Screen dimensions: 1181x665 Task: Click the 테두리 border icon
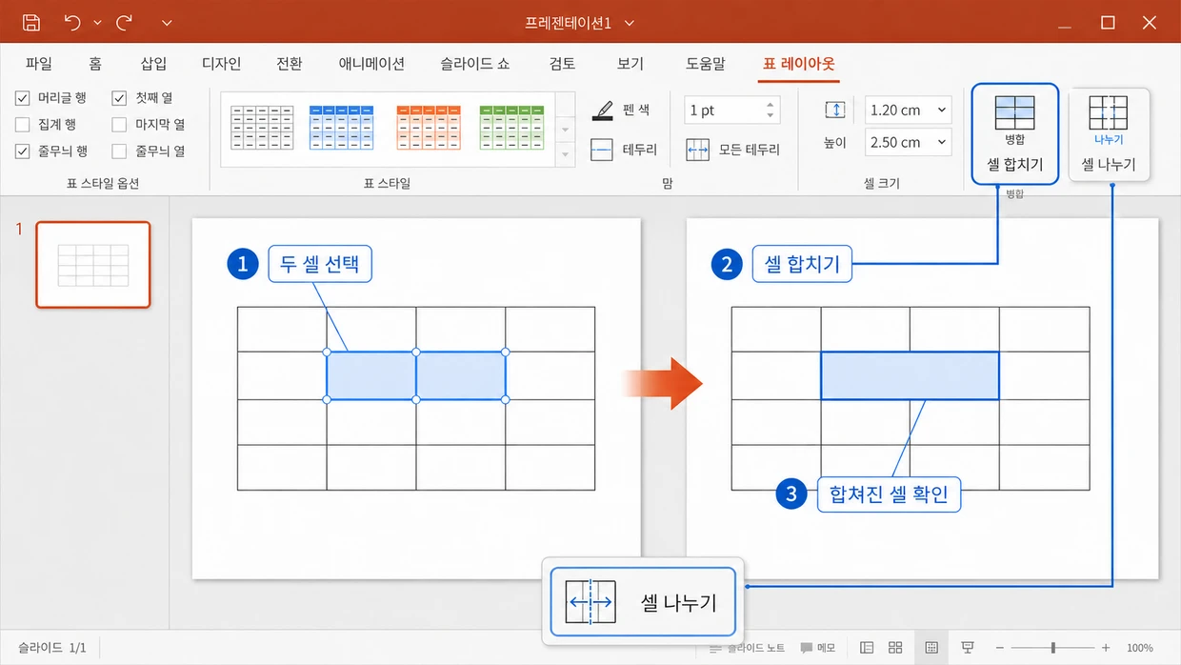pos(602,150)
